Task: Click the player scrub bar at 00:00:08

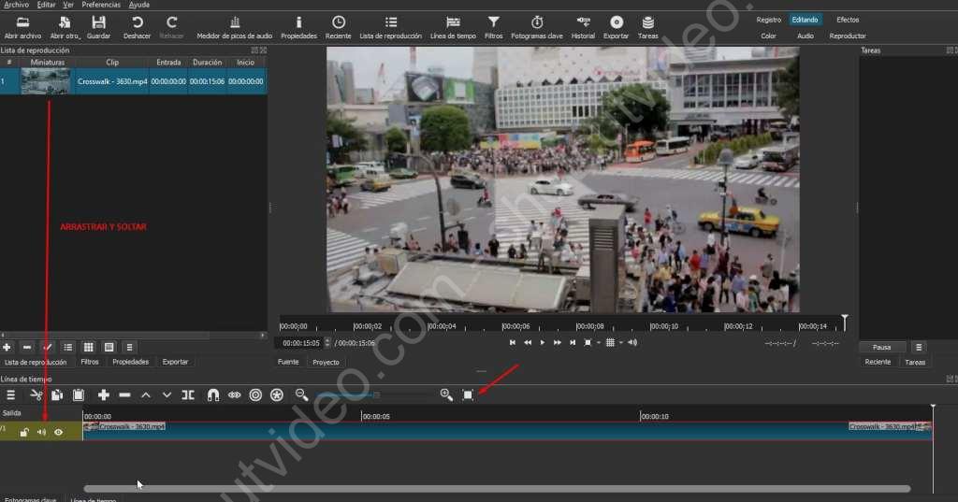Action: pos(576,325)
